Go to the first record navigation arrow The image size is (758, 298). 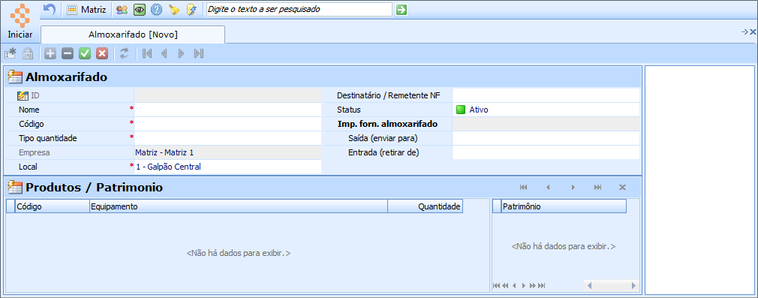147,54
